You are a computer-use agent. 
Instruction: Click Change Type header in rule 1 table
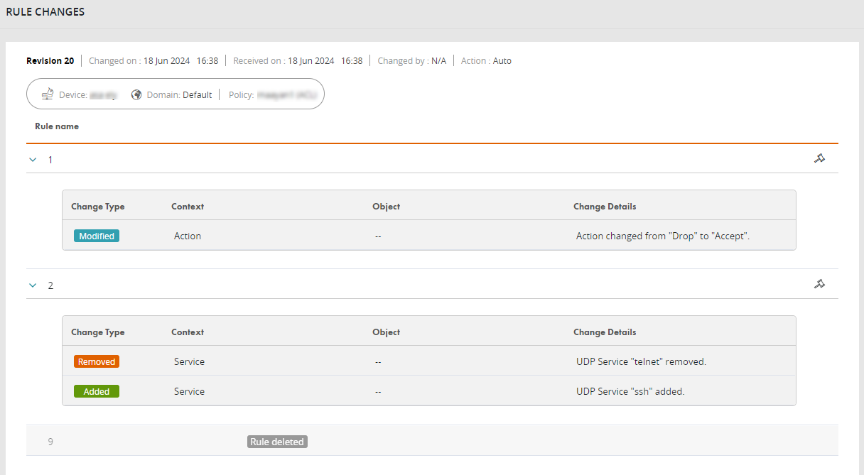97,207
